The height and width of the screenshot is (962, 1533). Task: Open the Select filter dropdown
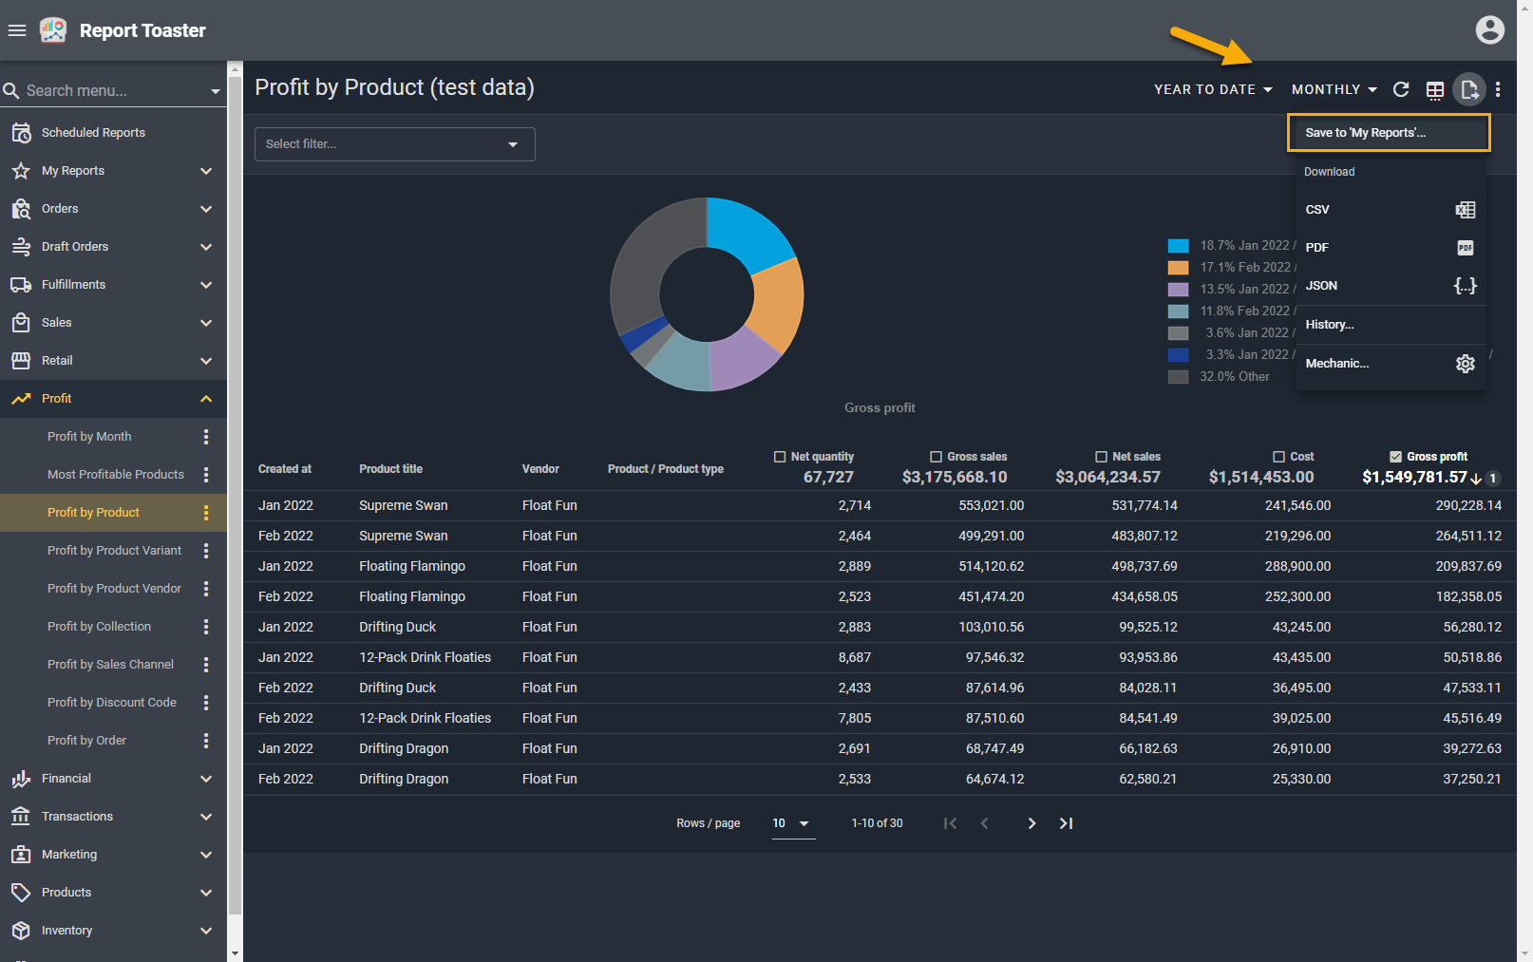pyautogui.click(x=394, y=144)
